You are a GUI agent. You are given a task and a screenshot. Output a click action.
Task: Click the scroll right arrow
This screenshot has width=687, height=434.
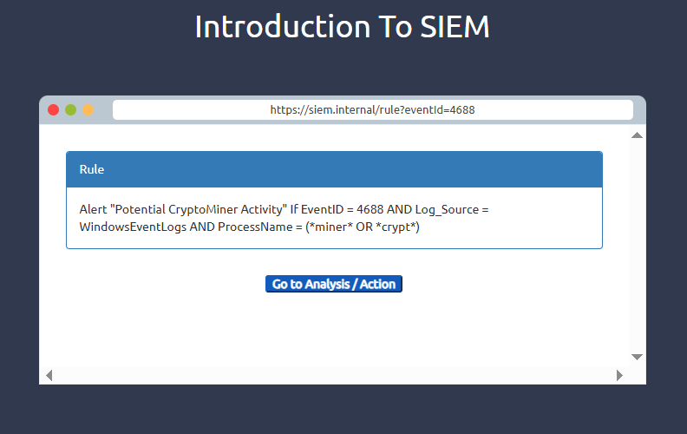click(x=619, y=375)
